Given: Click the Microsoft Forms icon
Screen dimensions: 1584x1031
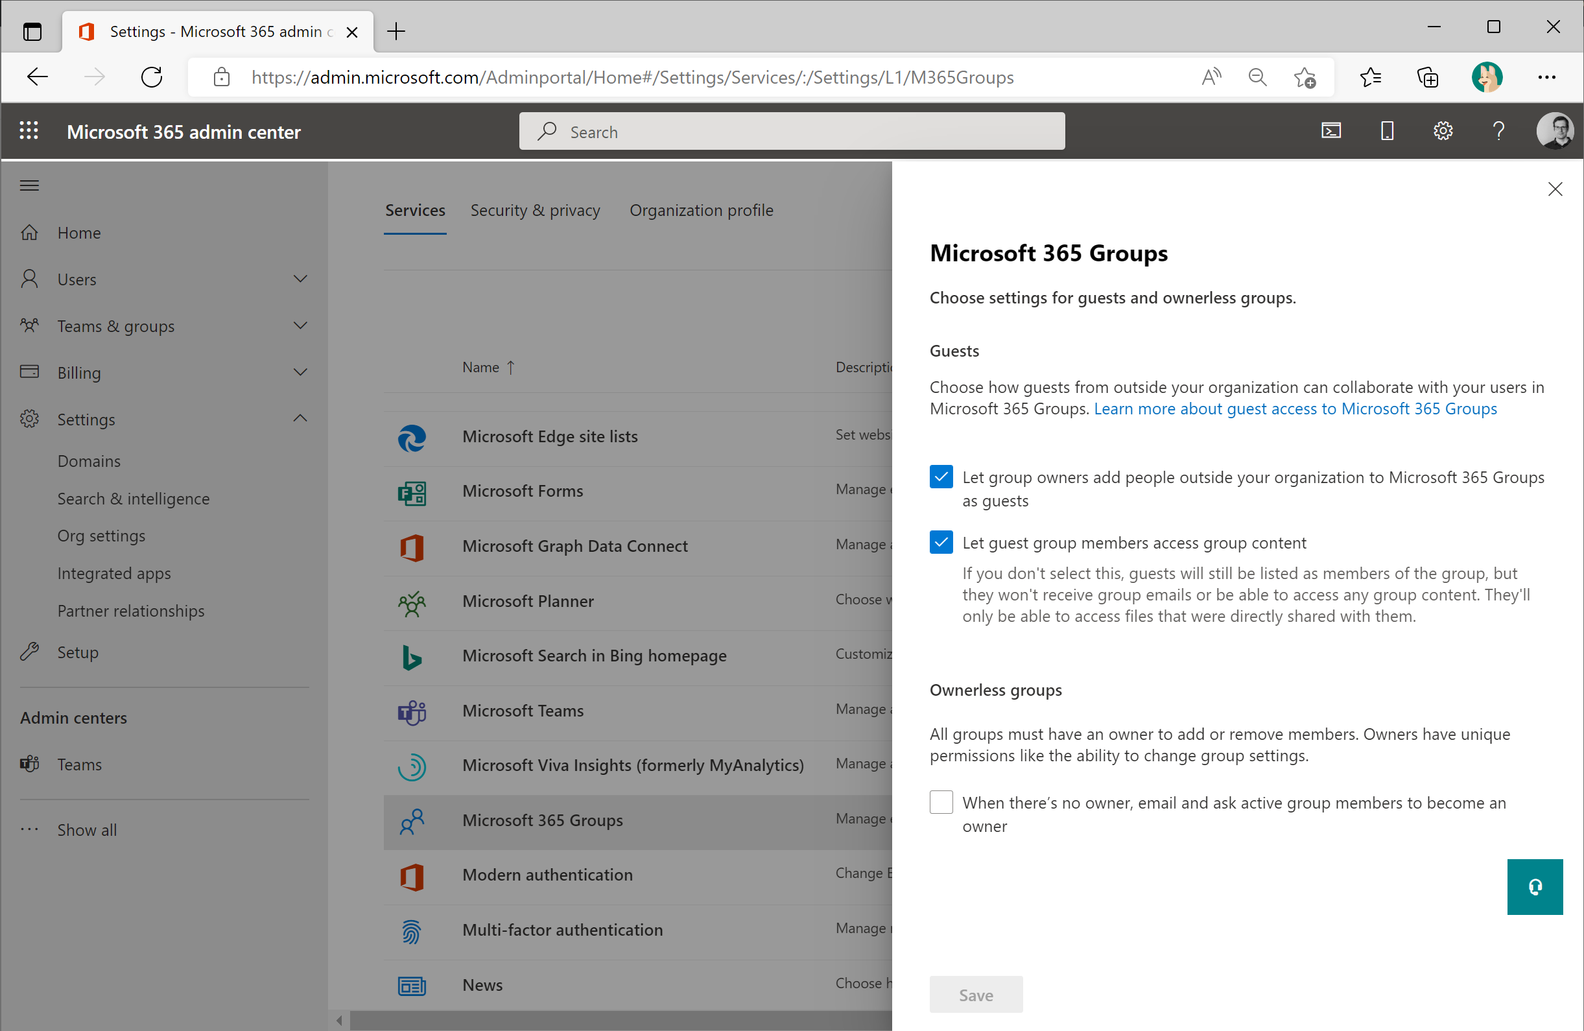Looking at the screenshot, I should [x=412, y=493].
